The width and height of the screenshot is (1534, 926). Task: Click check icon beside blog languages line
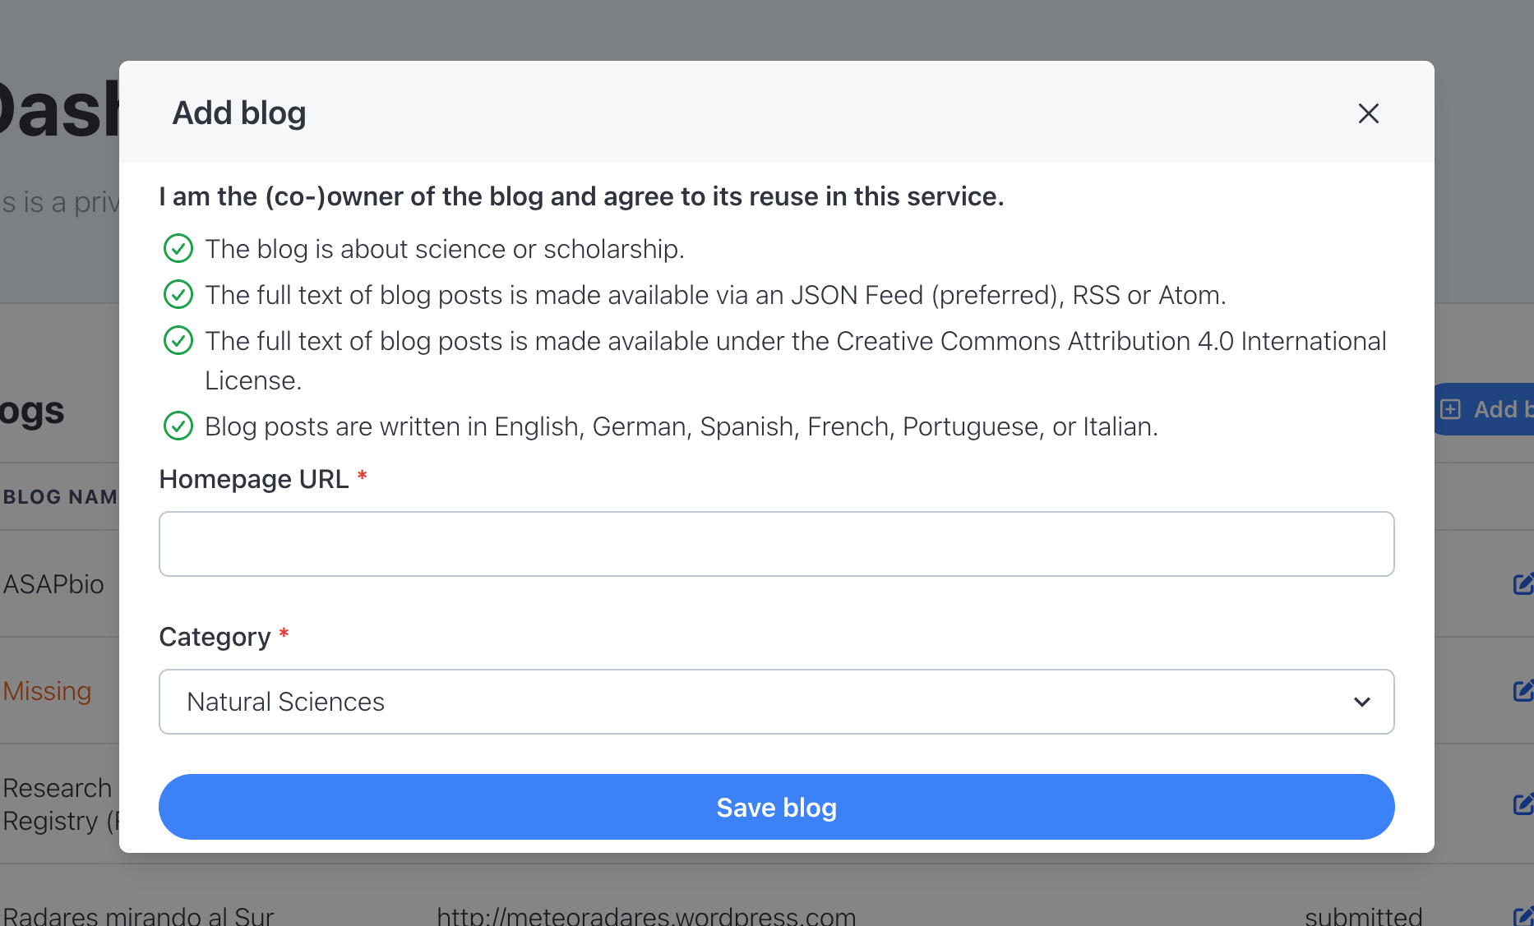click(x=178, y=426)
